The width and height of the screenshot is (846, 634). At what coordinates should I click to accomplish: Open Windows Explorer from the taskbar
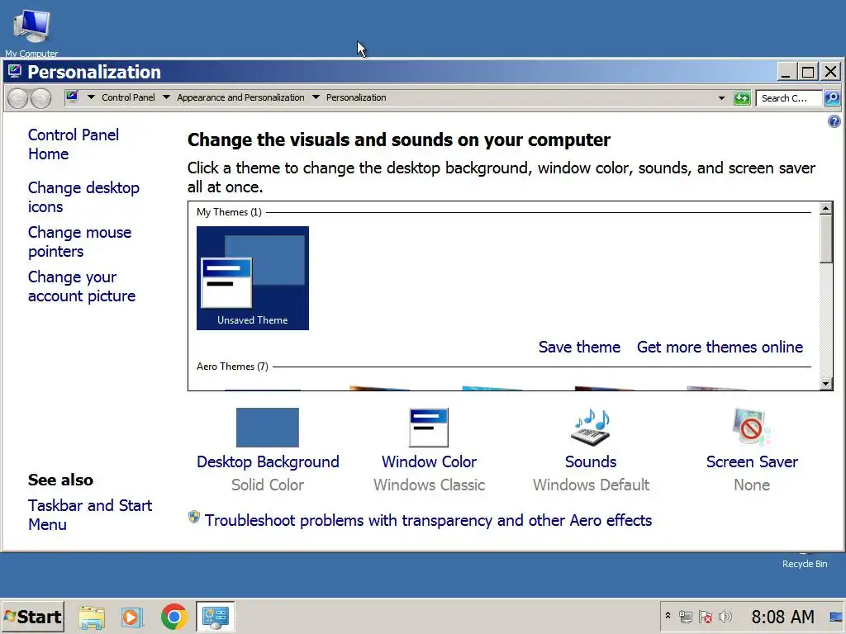coord(93,617)
